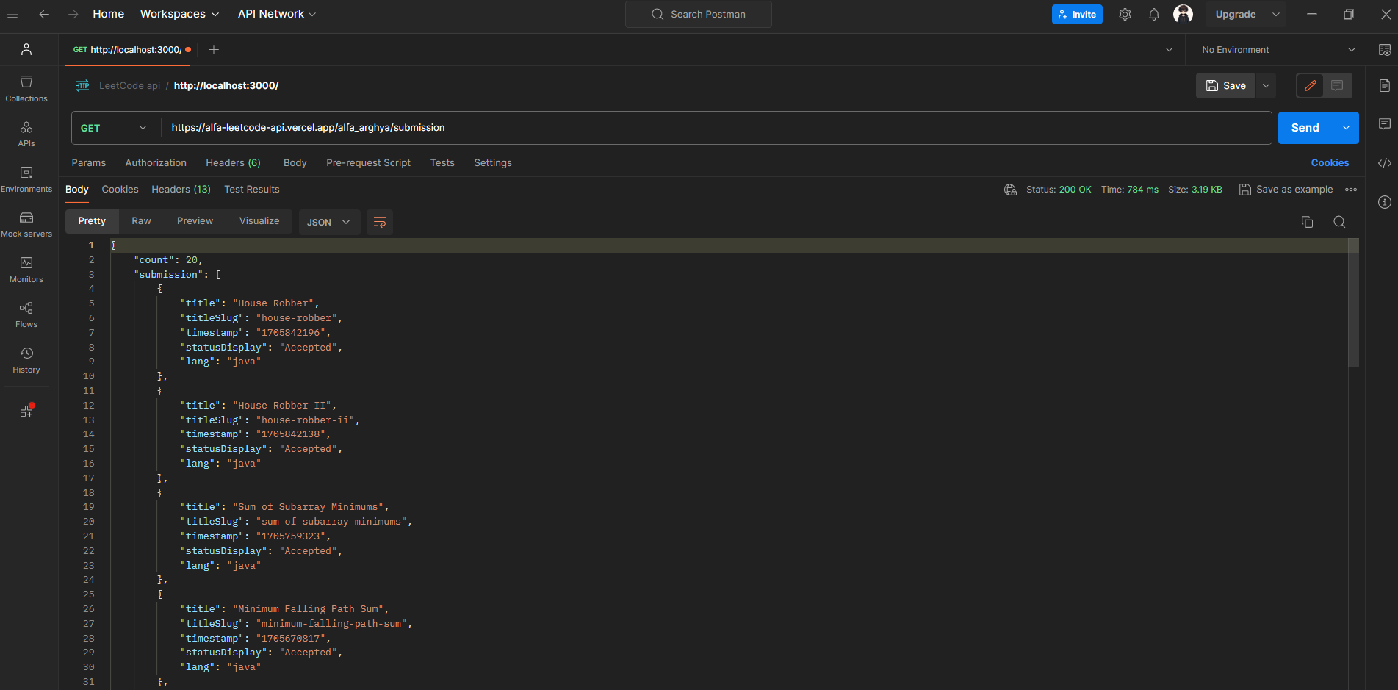Open the JSON format dropdown

pyautogui.click(x=328, y=222)
